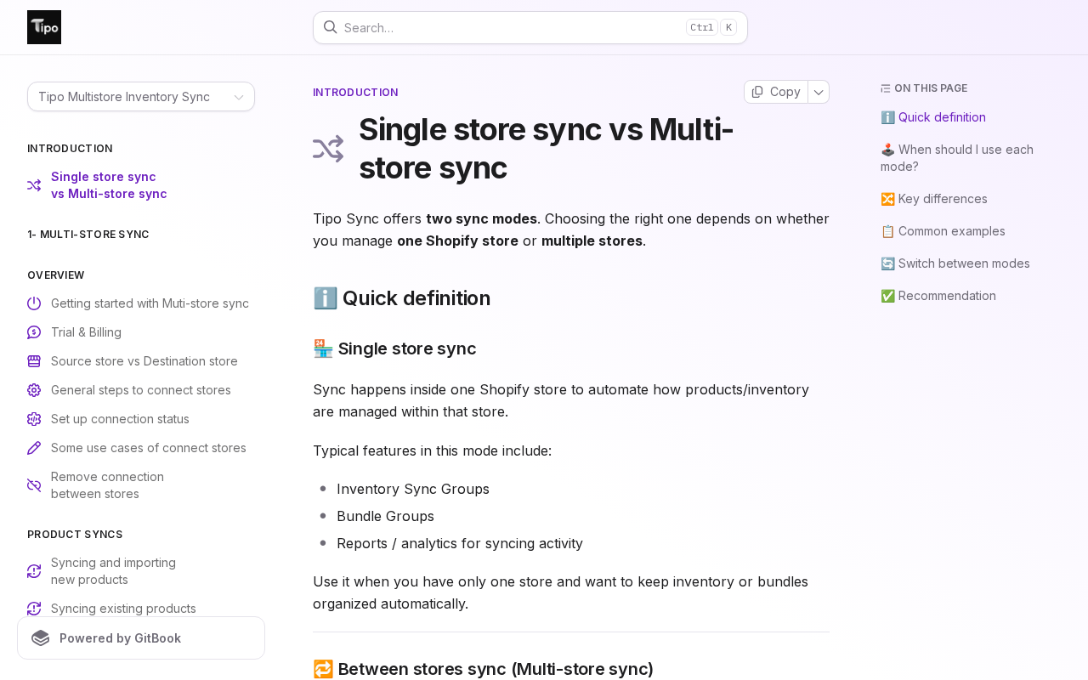Jump to Quick definition in On This Page
The image size is (1088, 680).
tap(933, 117)
